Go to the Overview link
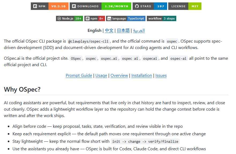Viewport: 236px width, 154px height. pyautogui.click(x=119, y=76)
